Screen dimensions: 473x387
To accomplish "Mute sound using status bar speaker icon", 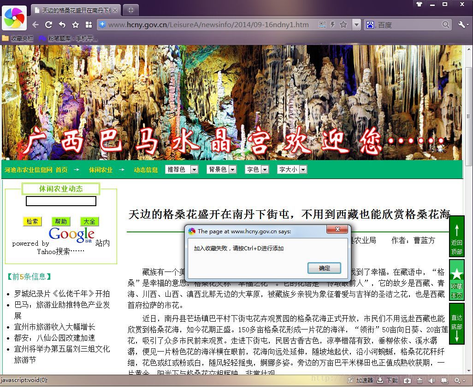I will coord(432,380).
